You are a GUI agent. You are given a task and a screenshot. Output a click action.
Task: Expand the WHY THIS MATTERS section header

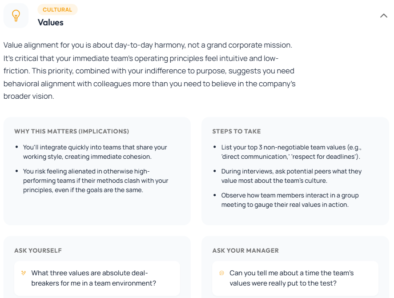(72, 131)
